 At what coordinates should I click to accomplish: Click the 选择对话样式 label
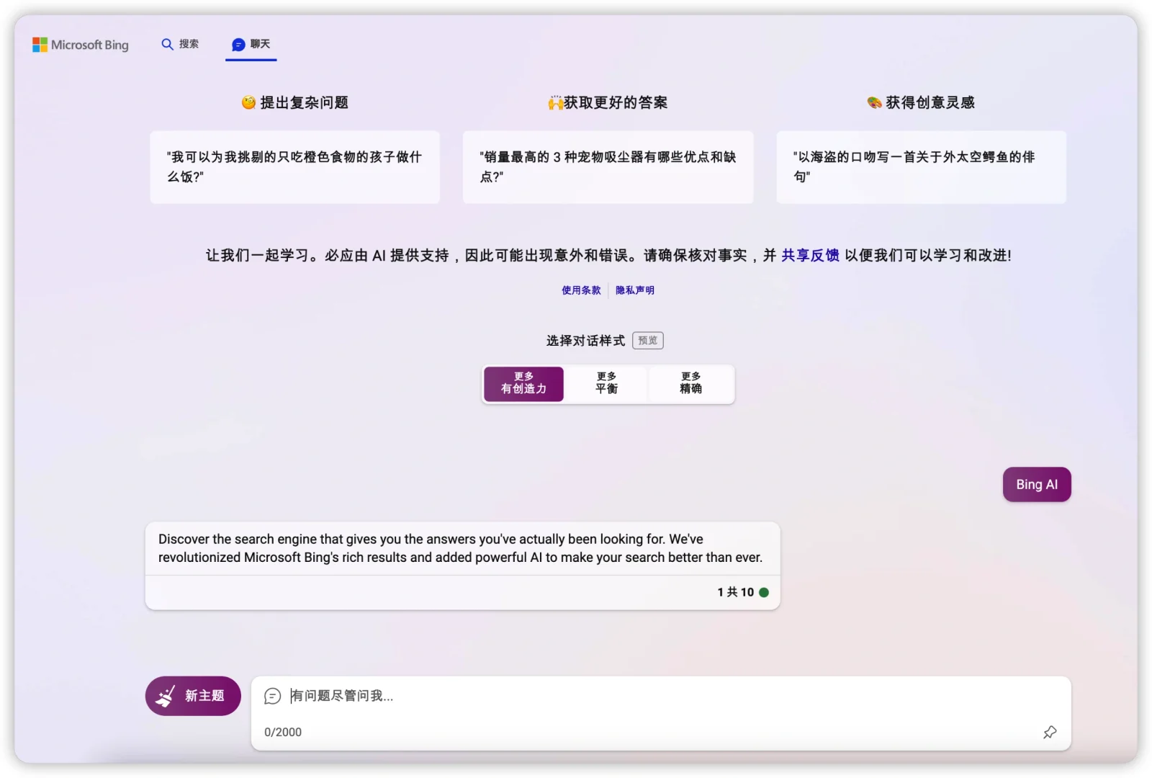click(585, 341)
